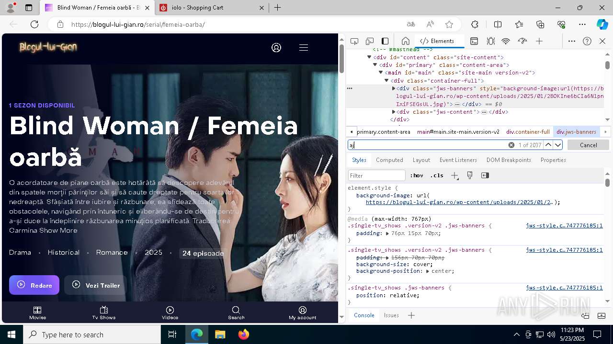The width and height of the screenshot is (613, 344).
Task: Open Tv Shows in bottom navigation
Action: tap(104, 313)
